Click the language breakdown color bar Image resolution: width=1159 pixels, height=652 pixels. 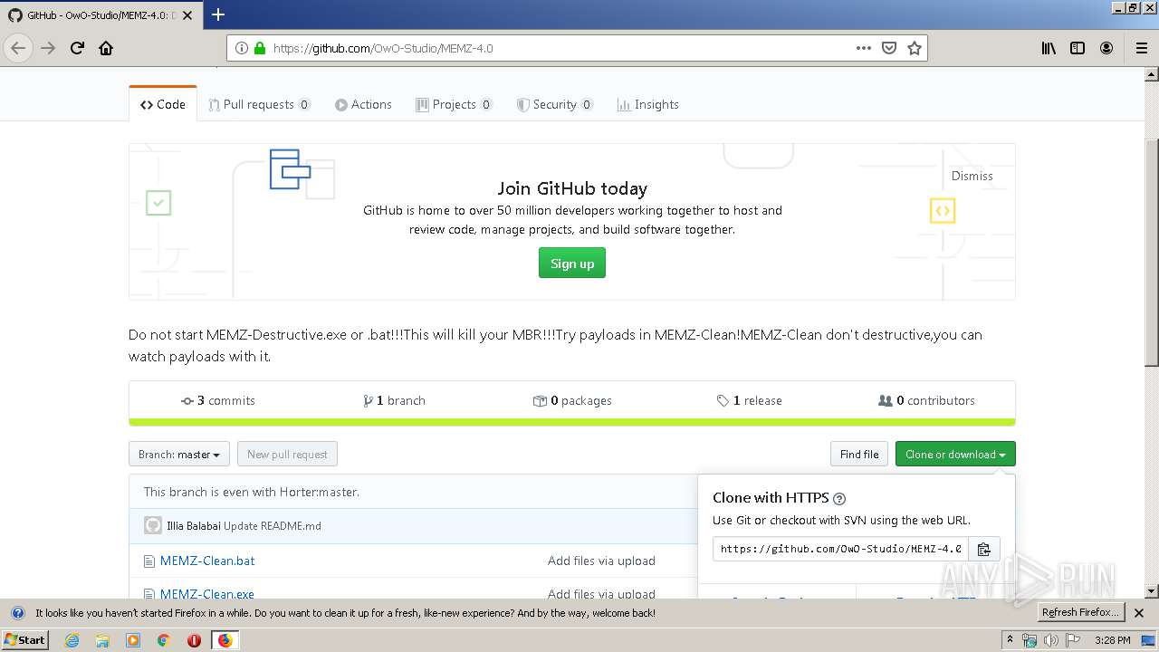(x=572, y=422)
